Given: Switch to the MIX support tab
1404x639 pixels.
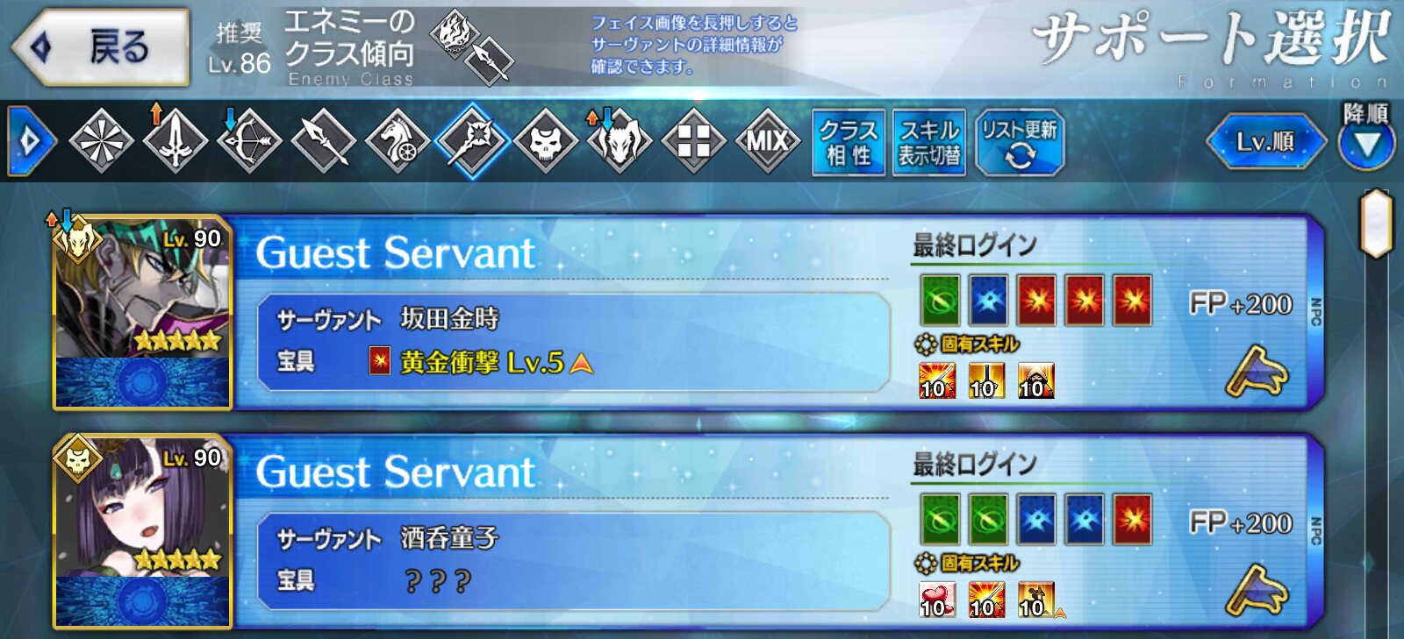Looking at the screenshot, I should click(x=768, y=140).
